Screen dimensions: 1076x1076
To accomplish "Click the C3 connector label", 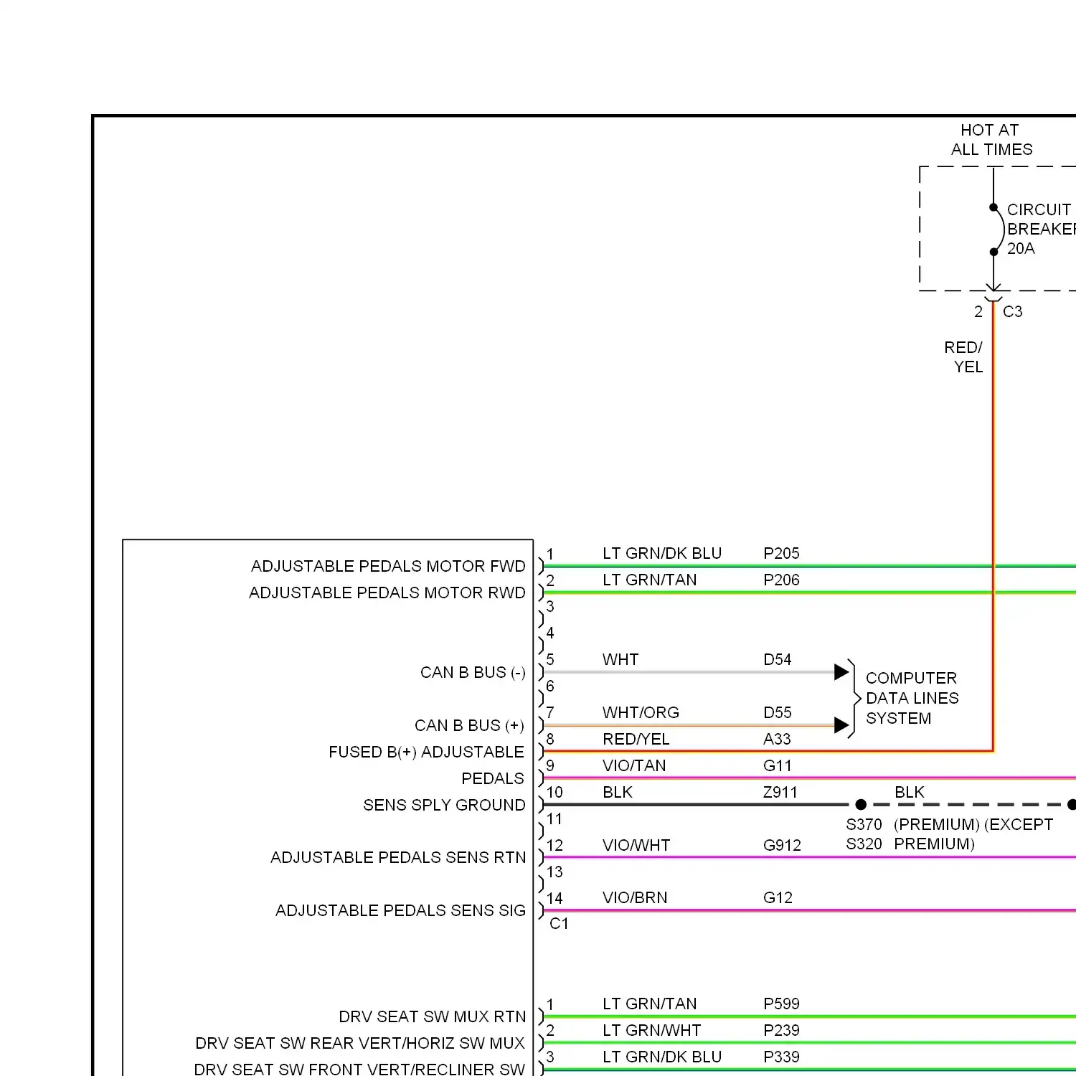I will (x=1012, y=311).
